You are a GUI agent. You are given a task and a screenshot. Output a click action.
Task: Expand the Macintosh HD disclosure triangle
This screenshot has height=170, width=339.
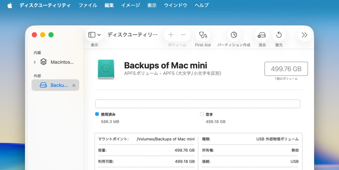34,62
